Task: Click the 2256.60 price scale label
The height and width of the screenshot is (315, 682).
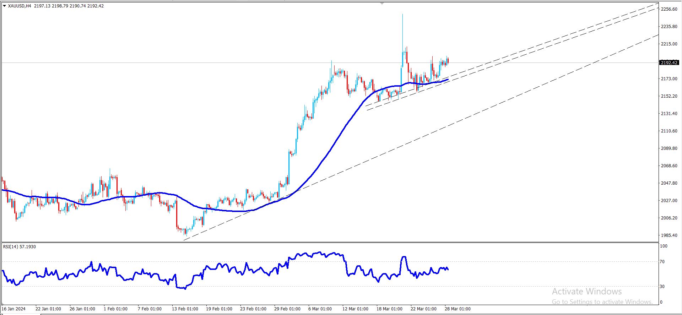Action: pos(669,9)
